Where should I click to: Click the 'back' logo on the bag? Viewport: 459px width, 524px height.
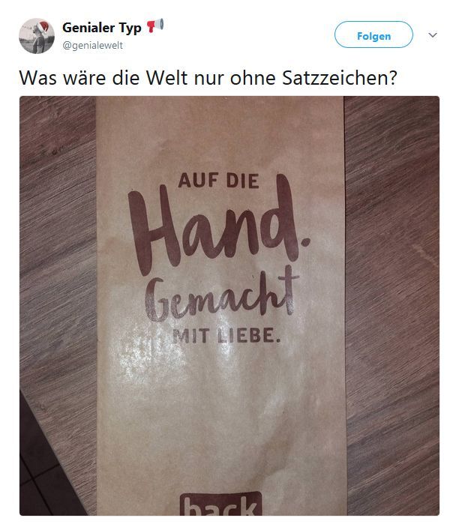click(x=221, y=504)
